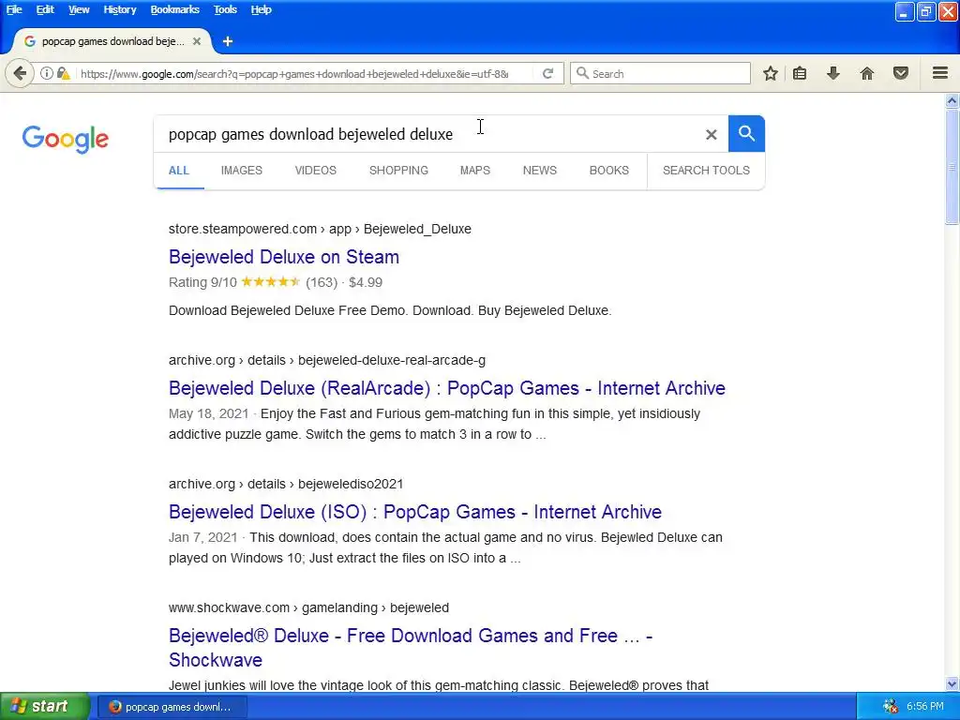The image size is (960, 720).
Task: Open Bejeweled Deluxe (ISO) Internet Archive link
Action: tap(415, 512)
